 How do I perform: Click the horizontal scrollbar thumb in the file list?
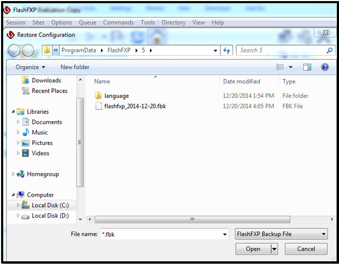click(192, 220)
